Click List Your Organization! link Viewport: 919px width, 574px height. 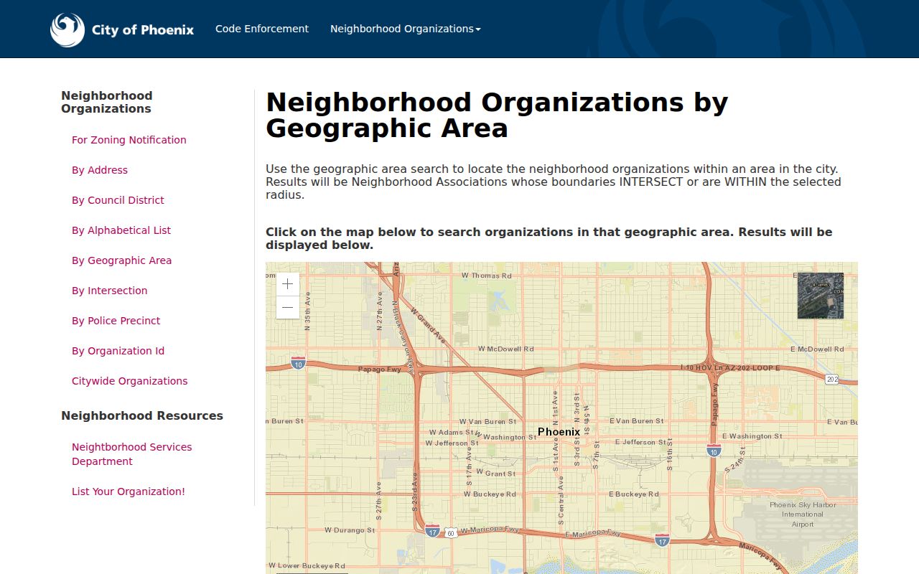[129, 491]
